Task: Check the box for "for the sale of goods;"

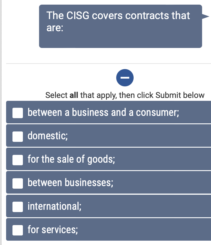Action: [18, 159]
